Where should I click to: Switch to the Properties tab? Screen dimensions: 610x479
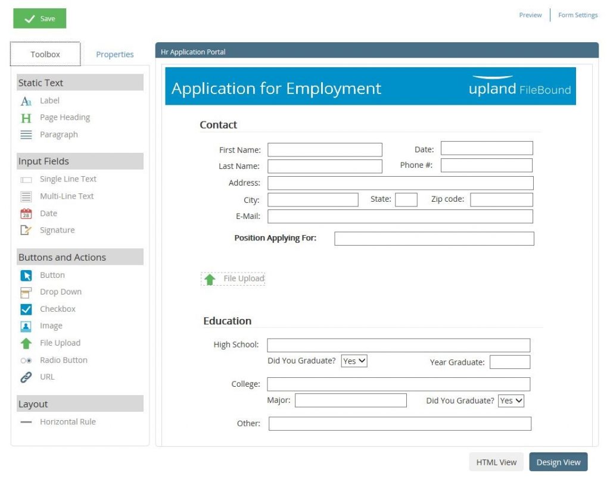pyautogui.click(x=115, y=54)
